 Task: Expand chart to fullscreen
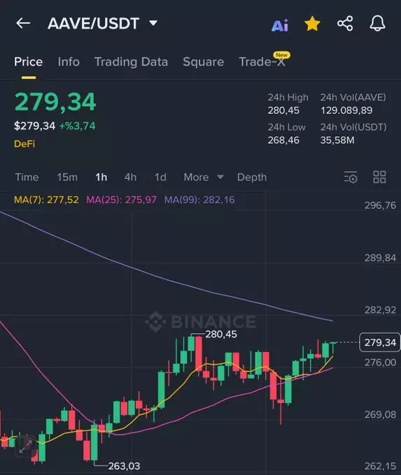click(x=25, y=446)
